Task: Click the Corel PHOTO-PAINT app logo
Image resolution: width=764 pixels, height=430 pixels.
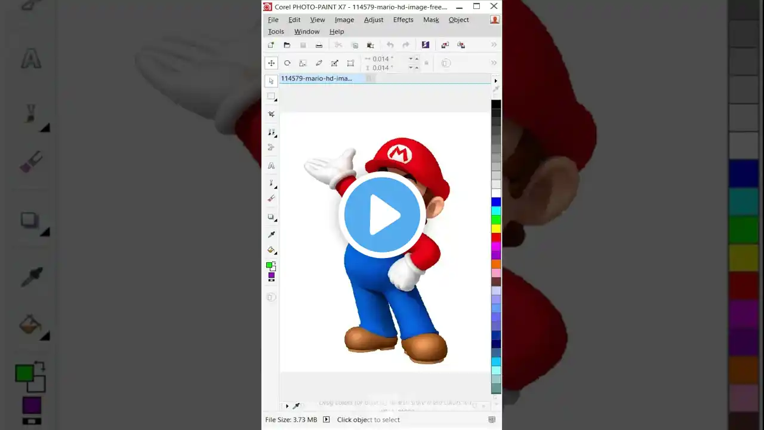Action: coord(268,7)
